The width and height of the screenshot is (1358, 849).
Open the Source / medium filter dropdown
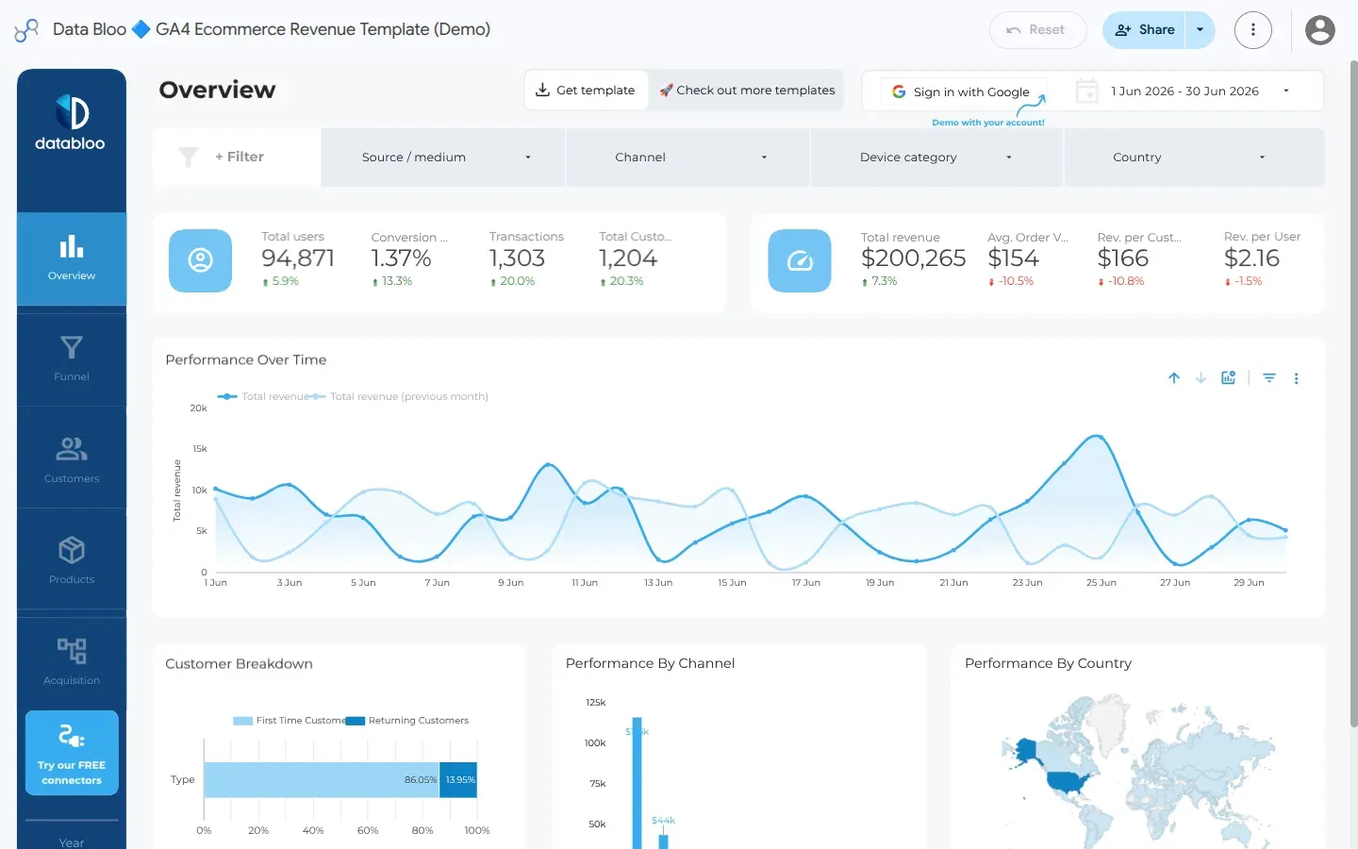coord(442,158)
